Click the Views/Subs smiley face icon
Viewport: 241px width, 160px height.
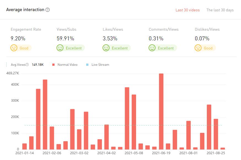pyautogui.click(x=60, y=48)
